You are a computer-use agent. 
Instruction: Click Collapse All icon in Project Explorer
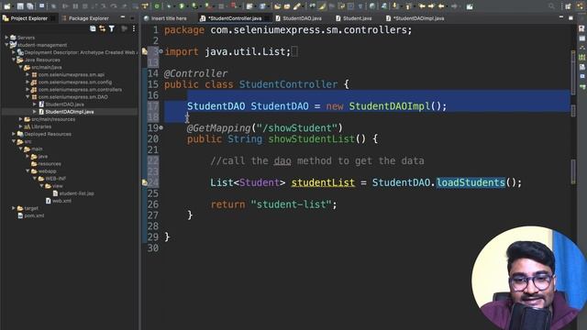[93, 28]
